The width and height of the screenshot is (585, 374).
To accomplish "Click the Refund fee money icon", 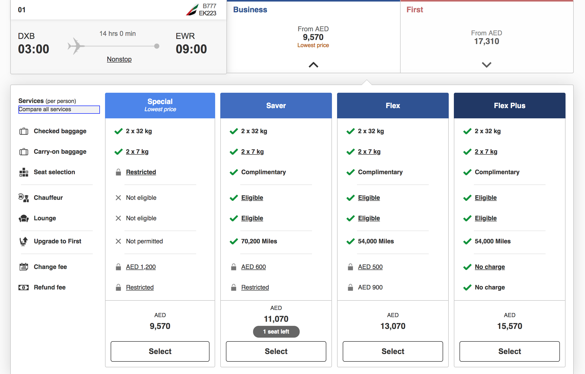I will [x=24, y=287].
